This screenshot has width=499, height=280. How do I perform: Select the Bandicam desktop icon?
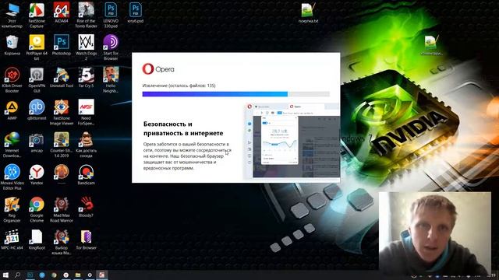(x=86, y=174)
